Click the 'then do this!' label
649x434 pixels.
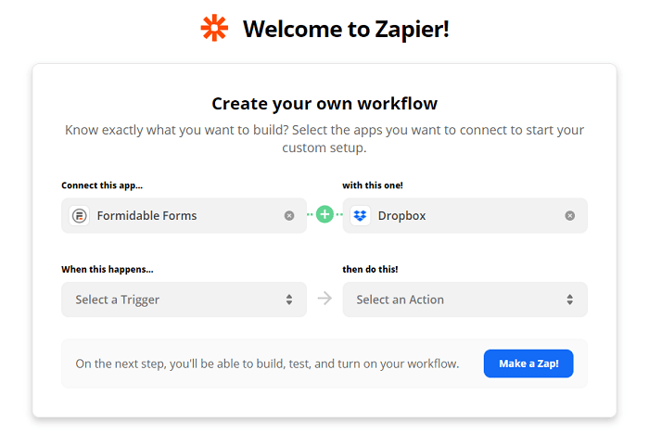[x=370, y=270]
